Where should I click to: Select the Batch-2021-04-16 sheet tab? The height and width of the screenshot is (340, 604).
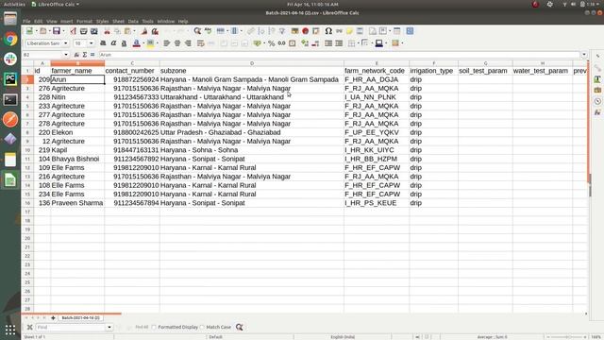[x=80, y=318]
